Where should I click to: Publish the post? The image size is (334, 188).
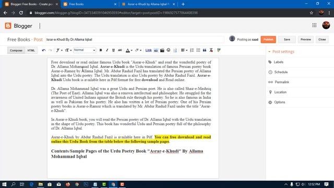point(268,40)
